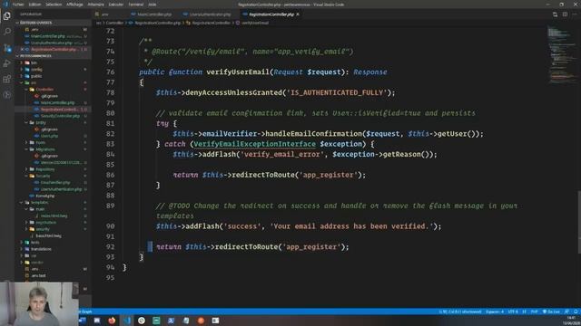Screen dimensions: 581x326
Task: Open the Exécuter menu
Action: [x=116, y=5]
